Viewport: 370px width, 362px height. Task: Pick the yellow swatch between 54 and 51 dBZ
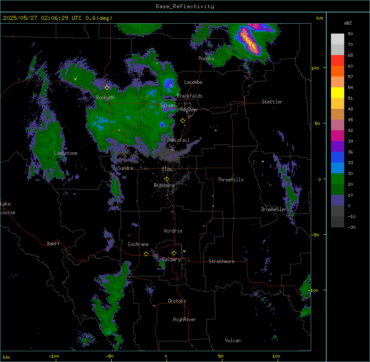click(x=337, y=92)
